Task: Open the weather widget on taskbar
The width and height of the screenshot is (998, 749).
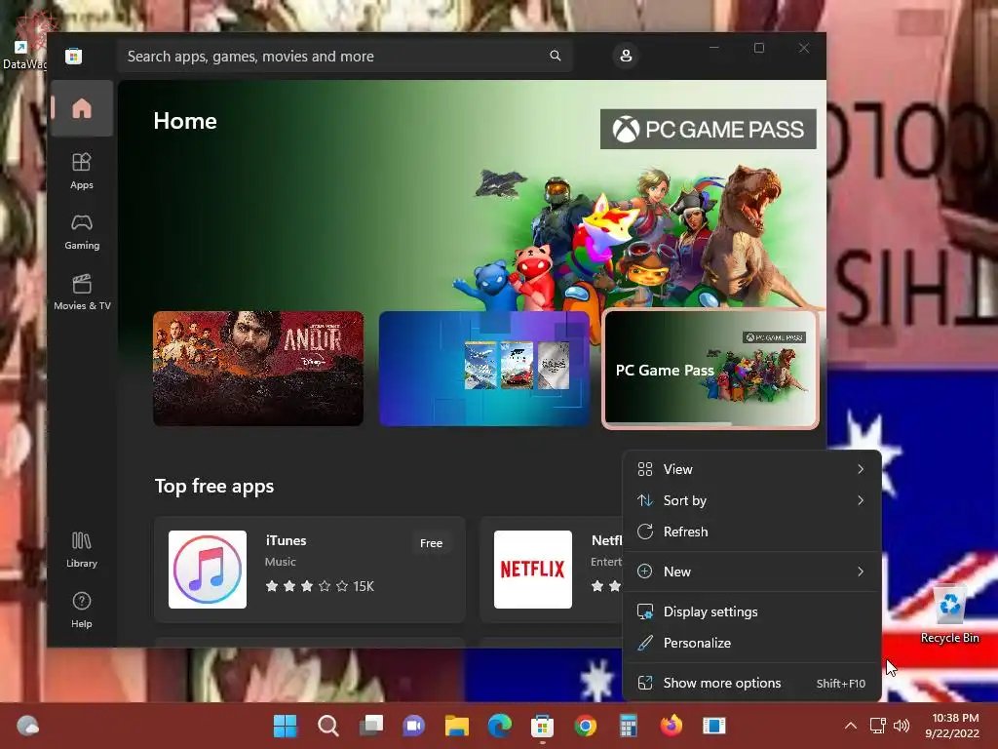Action: (27, 726)
